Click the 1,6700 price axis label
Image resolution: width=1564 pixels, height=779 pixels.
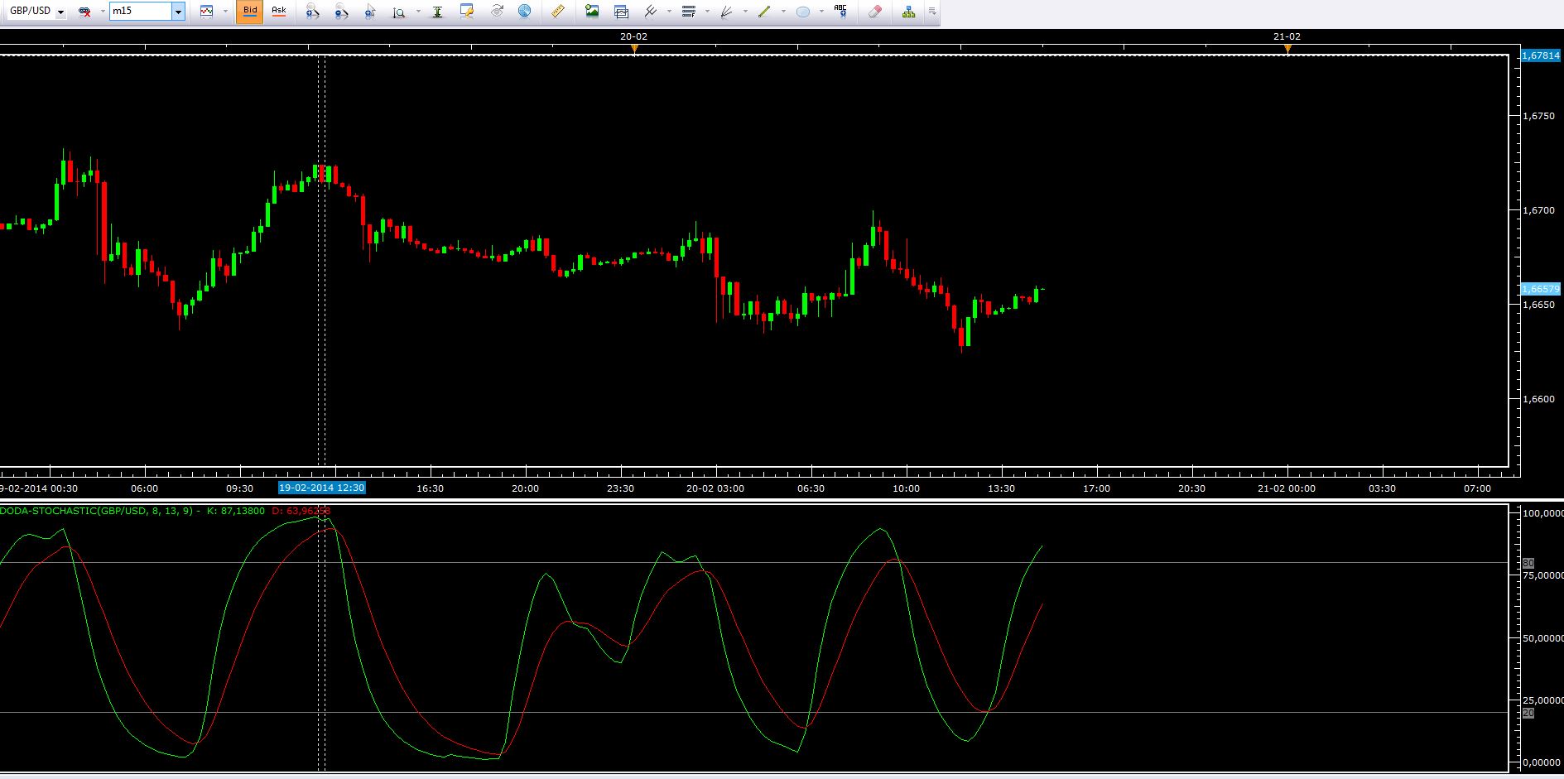[1539, 210]
